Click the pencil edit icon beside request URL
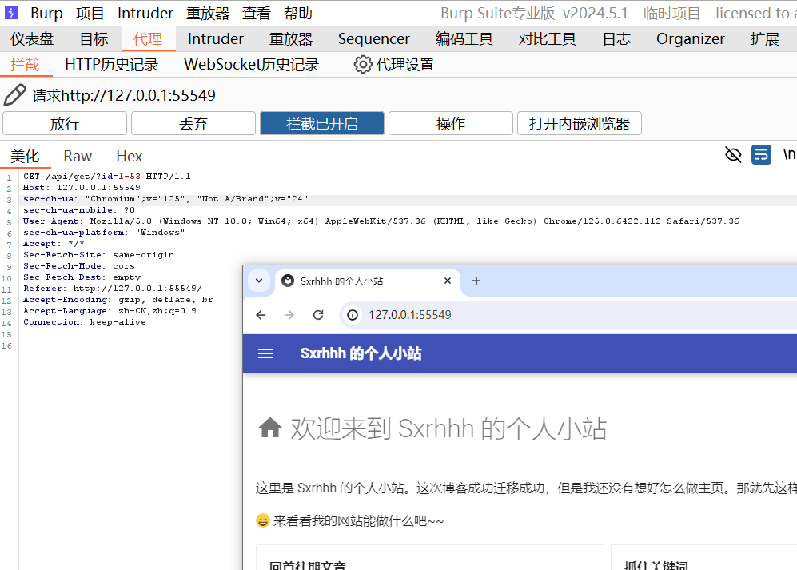Viewport: 797px width, 570px height. (x=14, y=95)
